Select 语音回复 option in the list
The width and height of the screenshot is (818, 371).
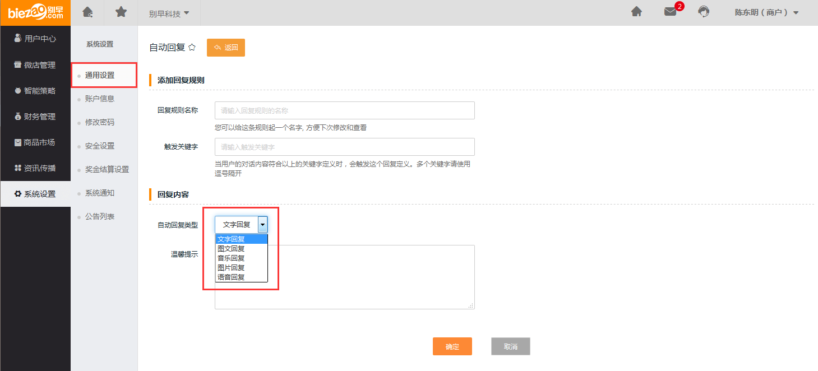[231, 277]
